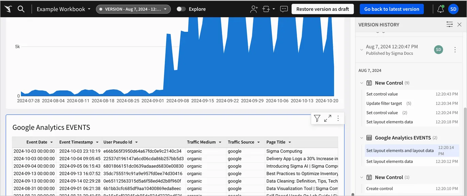This screenshot has height=196, width=467.
Task: Open the SD user avatar menu
Action: pos(453,9)
